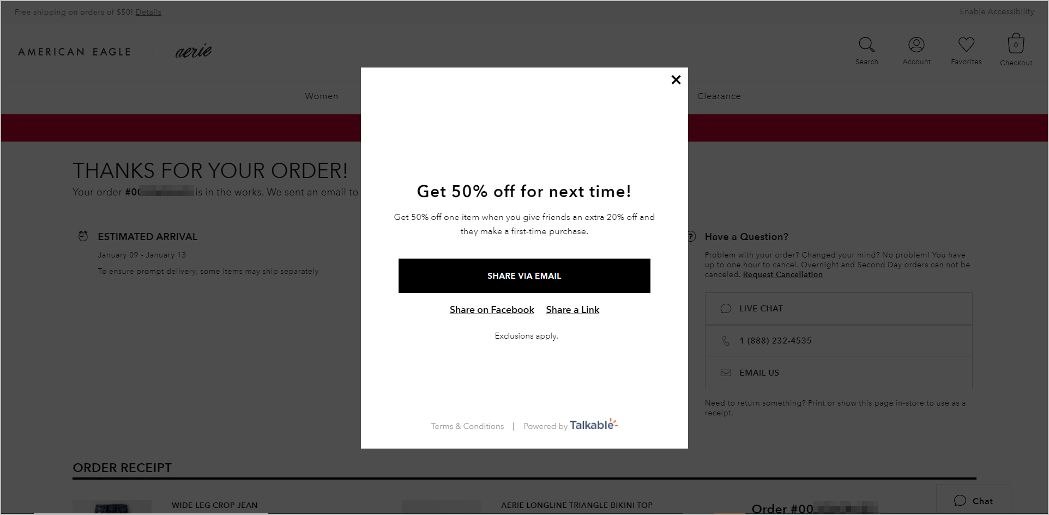This screenshot has height=515, width=1049.
Task: Click the Share on Facebook link
Action: (491, 309)
